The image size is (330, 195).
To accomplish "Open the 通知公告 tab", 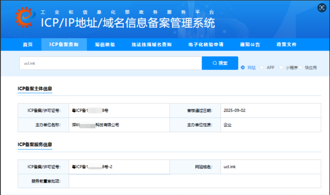I will pos(250,45).
